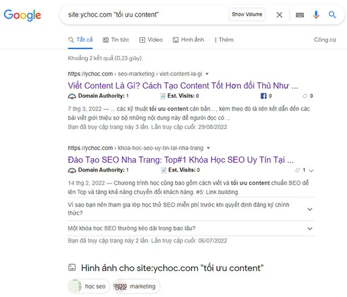The width and height of the screenshot is (347, 297).
Task: Click the 'học seo' image chip
Action: tap(89, 287)
